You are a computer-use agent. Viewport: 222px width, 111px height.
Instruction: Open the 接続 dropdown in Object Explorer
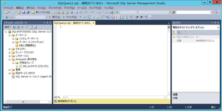pyautogui.click(x=9, y=27)
